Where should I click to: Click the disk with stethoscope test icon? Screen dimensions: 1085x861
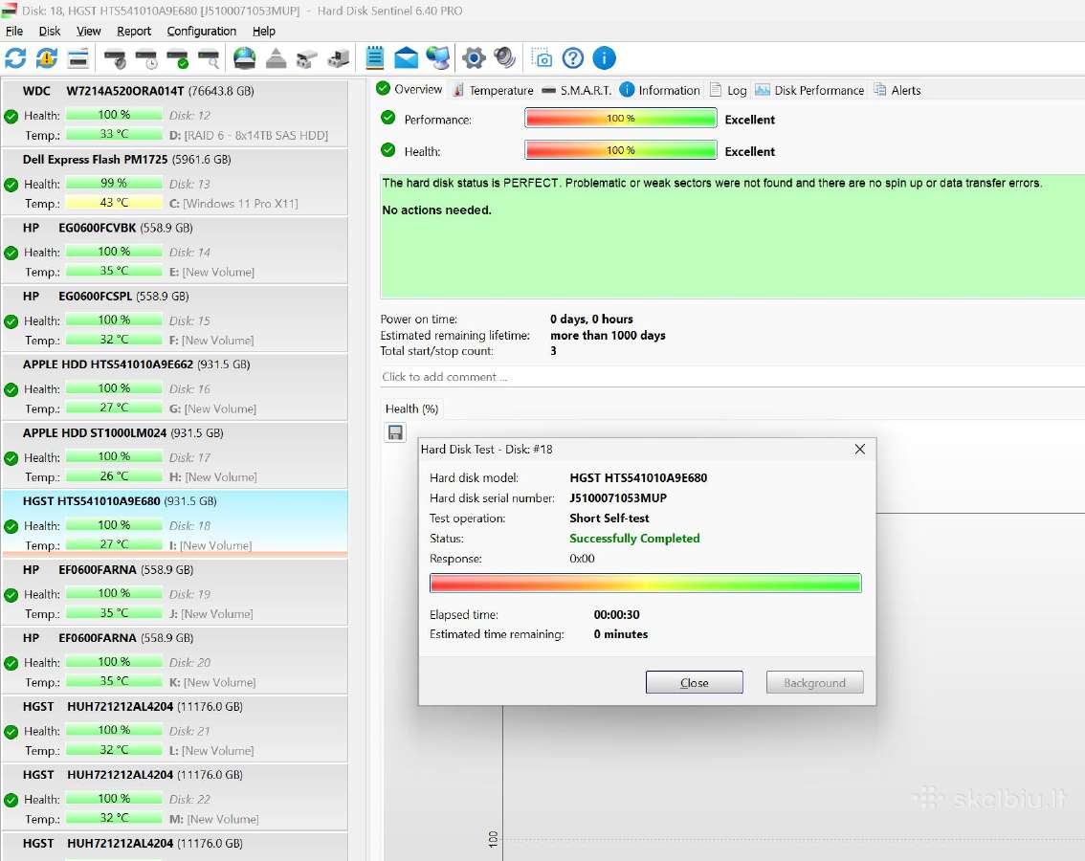pyautogui.click(x=115, y=58)
